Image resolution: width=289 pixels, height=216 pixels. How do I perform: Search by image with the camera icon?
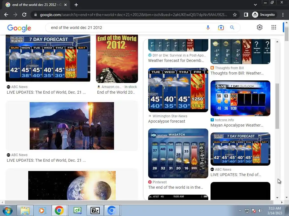pyautogui.click(x=221, y=28)
